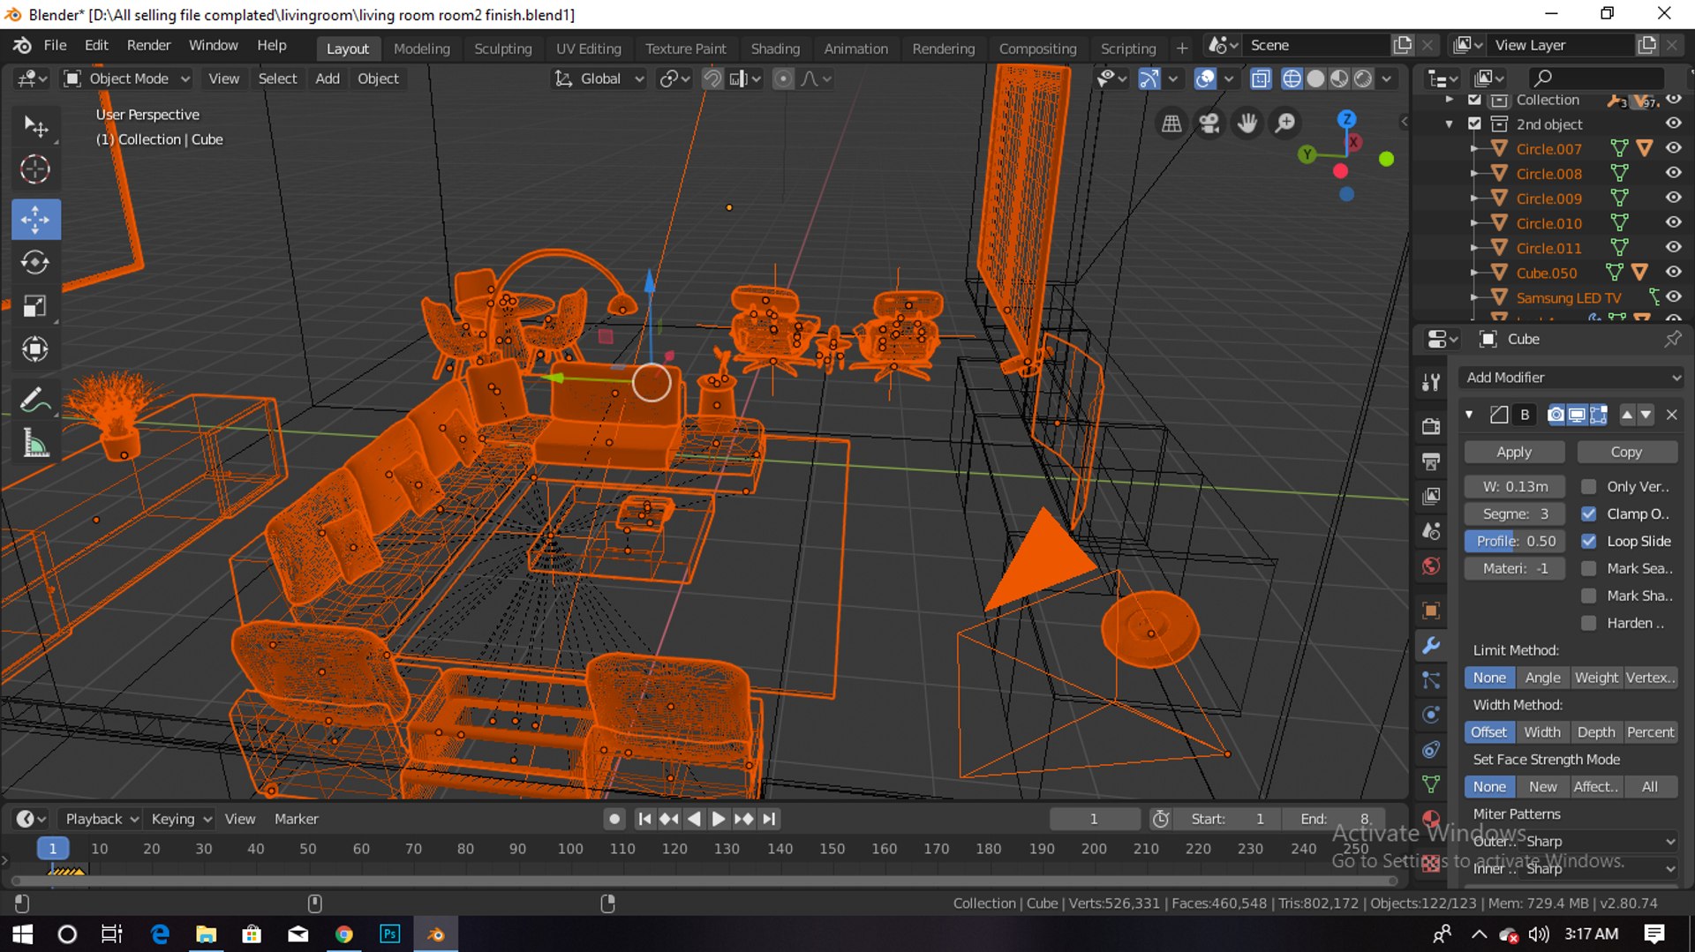
Task: Hide Circle.007 using its eye icon
Action: (1673, 148)
